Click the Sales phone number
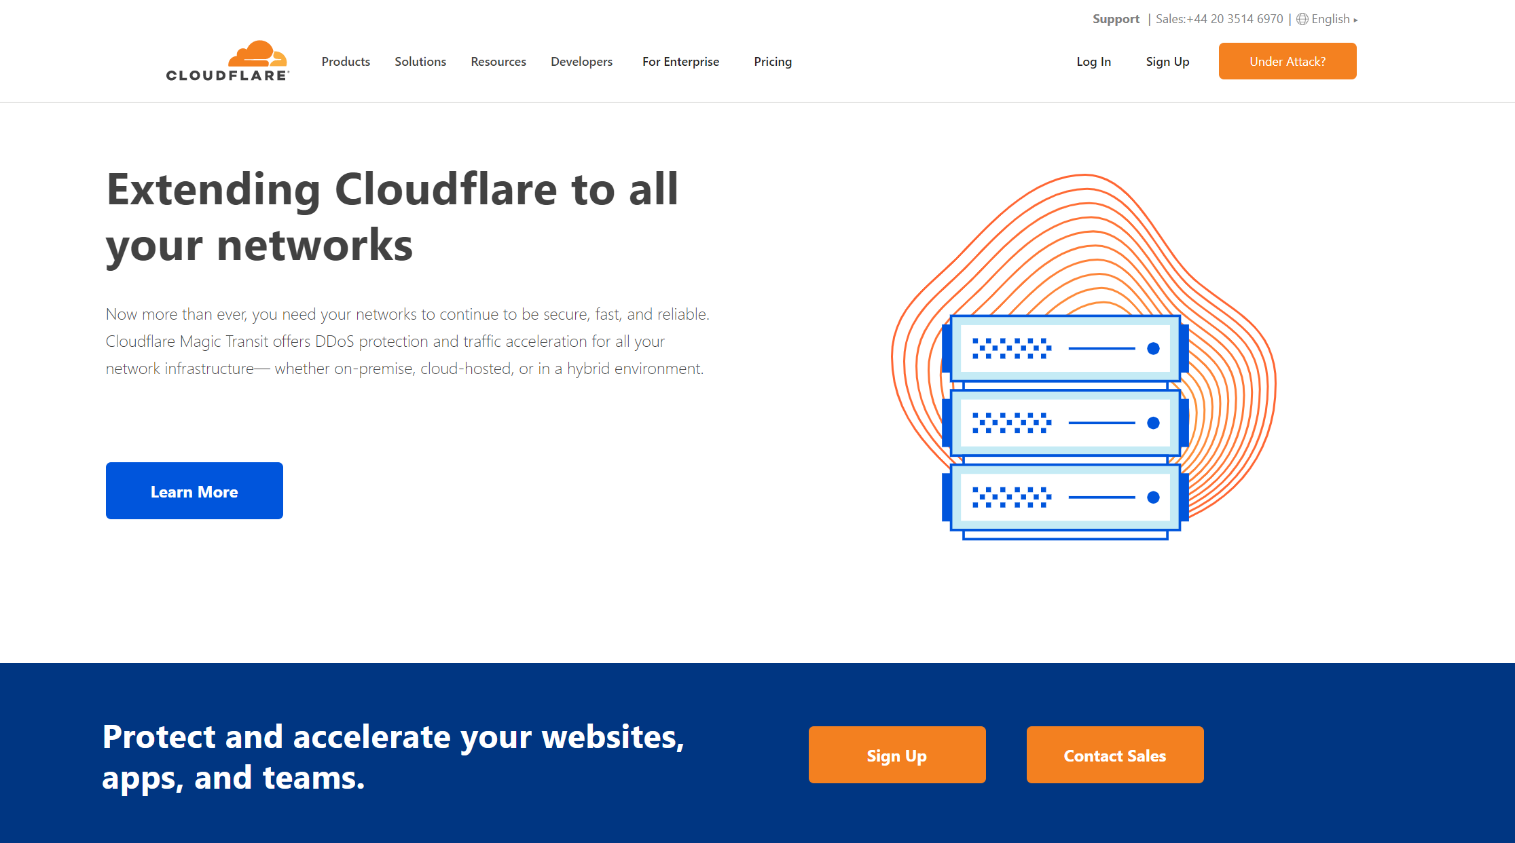 pyautogui.click(x=1220, y=19)
